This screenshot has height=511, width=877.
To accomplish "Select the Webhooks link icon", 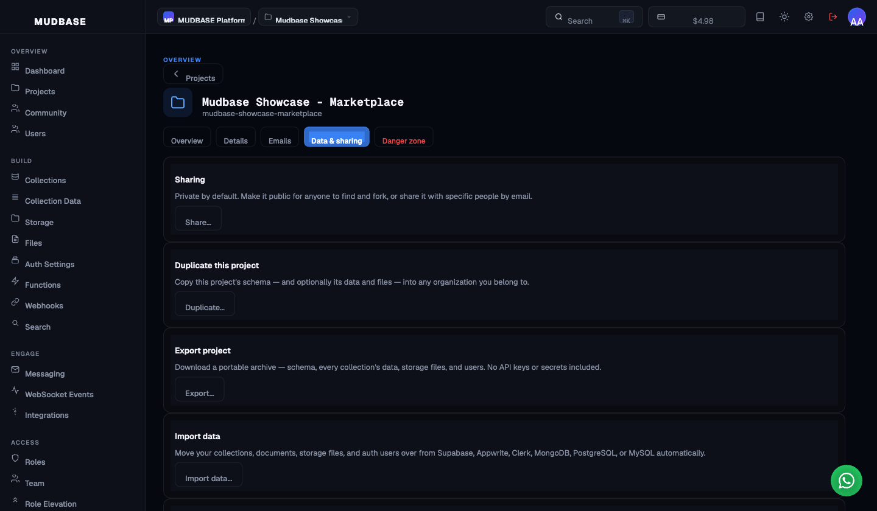I will (x=15, y=302).
